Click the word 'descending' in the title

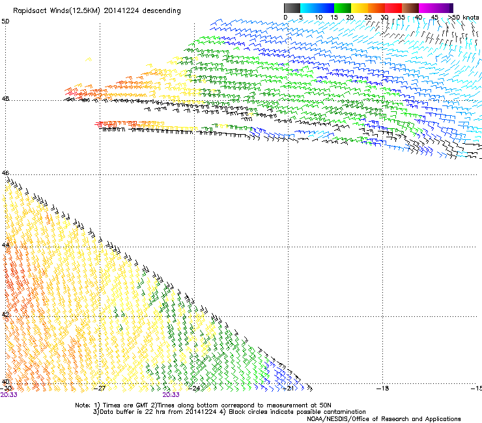(x=162, y=11)
